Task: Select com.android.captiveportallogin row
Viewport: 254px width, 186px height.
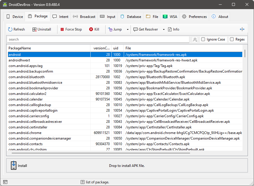Action: (125, 110)
